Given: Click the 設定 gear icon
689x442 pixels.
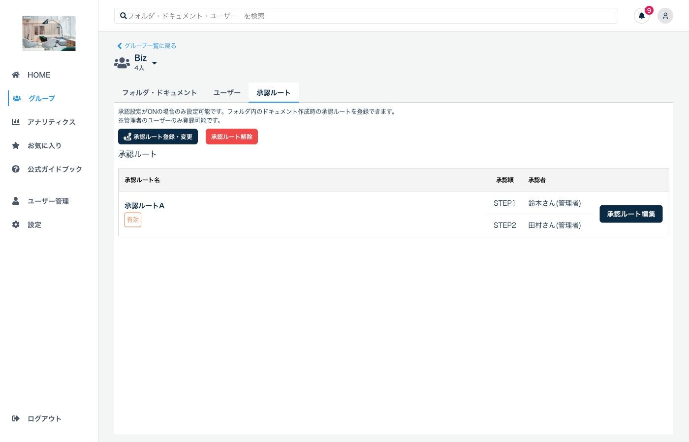Looking at the screenshot, I should [x=16, y=224].
